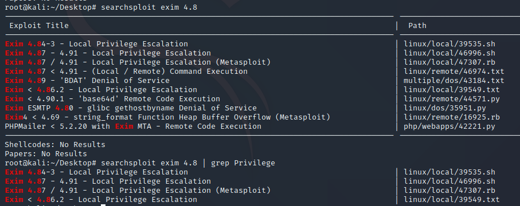The image size is (520, 206).
Task: Click path linux/local/39535.sh in first table
Action: pos(449,44)
